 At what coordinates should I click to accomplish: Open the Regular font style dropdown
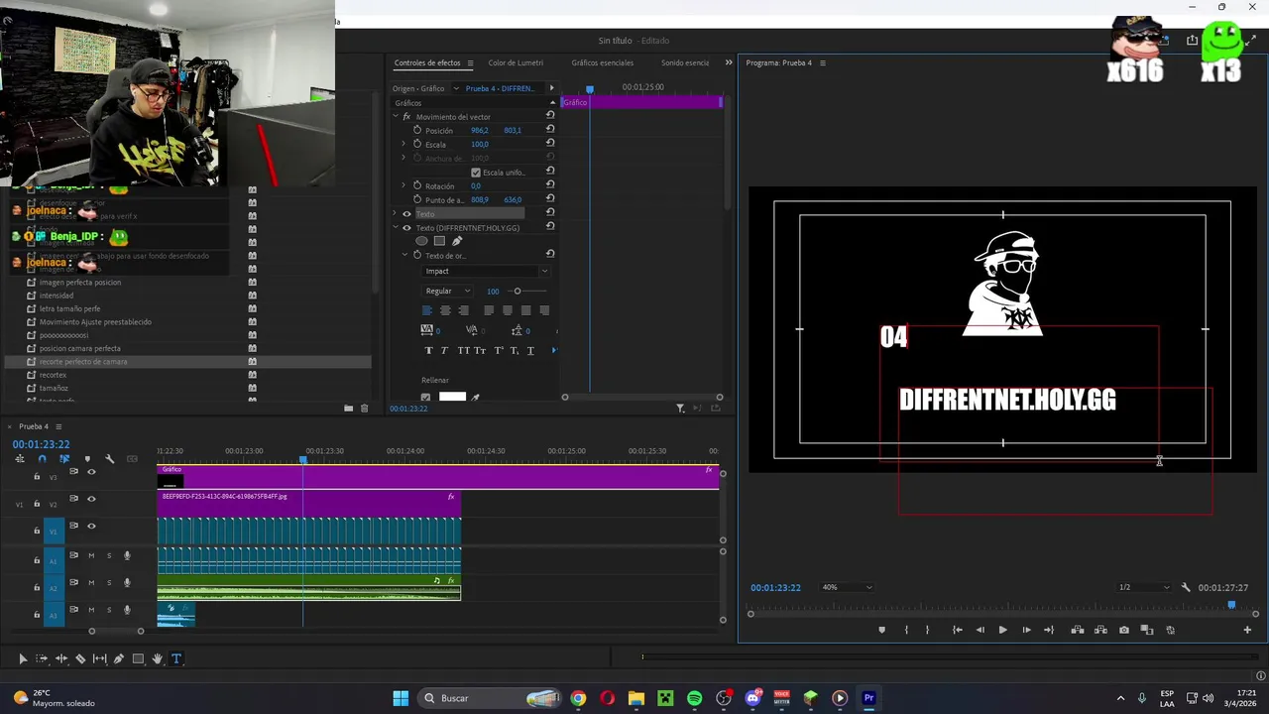(447, 291)
